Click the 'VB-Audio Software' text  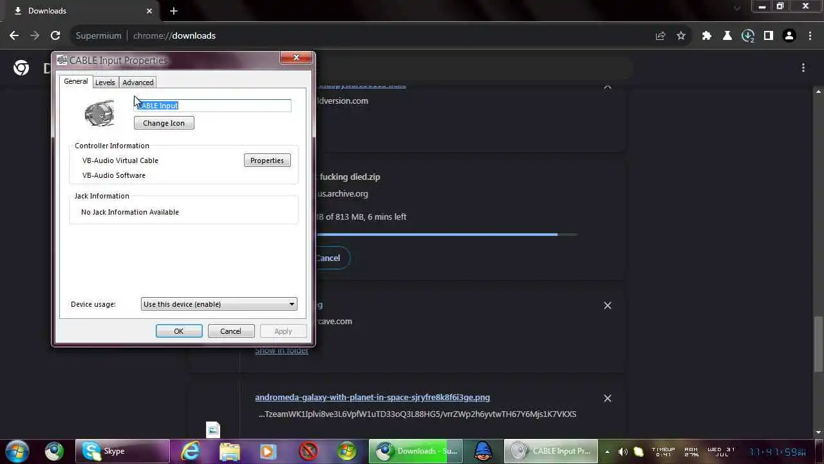(114, 175)
